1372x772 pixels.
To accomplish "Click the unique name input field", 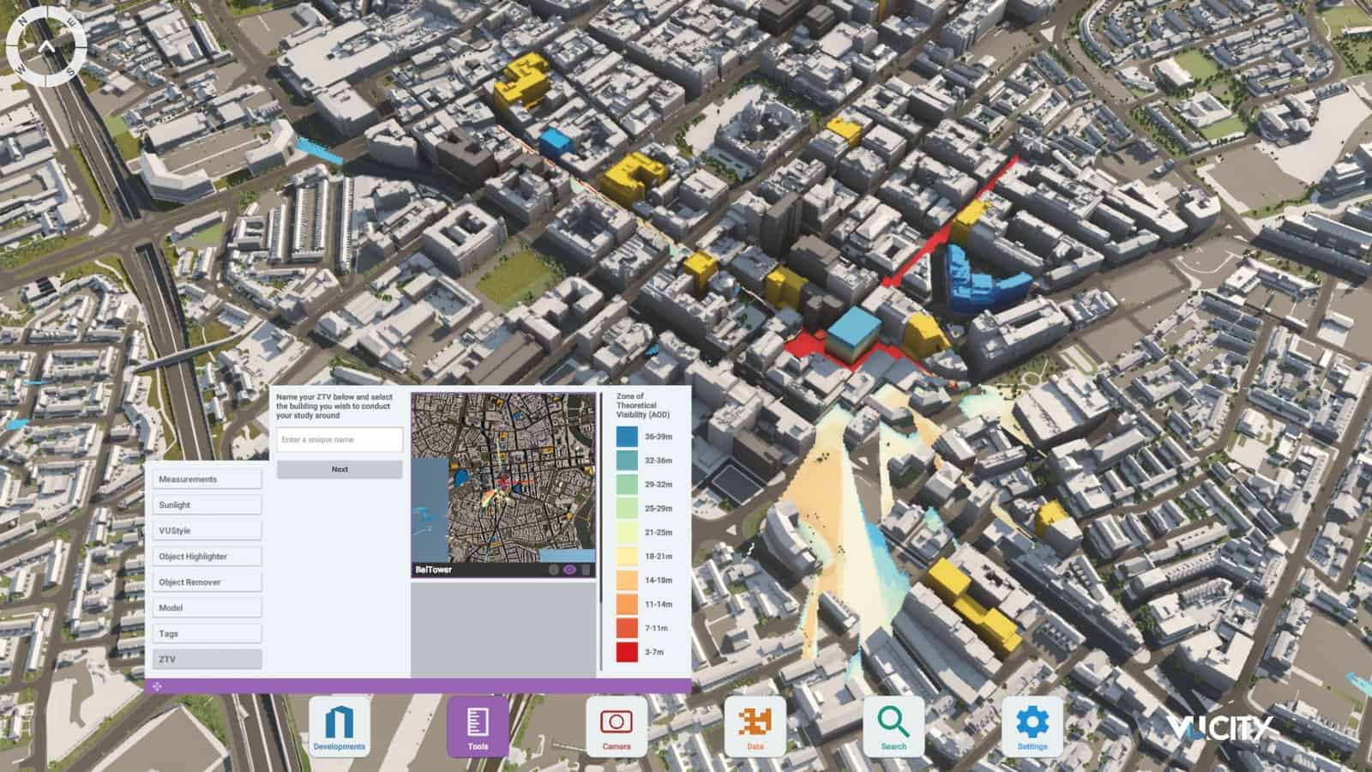I will pos(340,439).
